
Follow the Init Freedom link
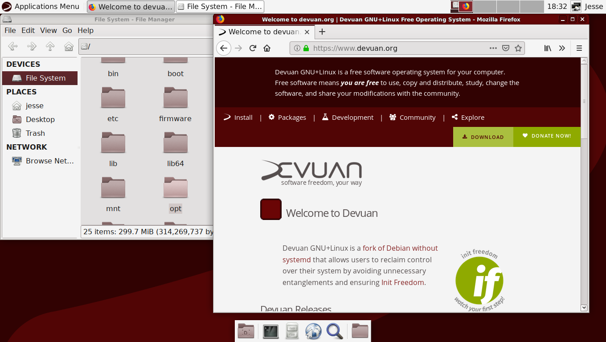(403, 282)
